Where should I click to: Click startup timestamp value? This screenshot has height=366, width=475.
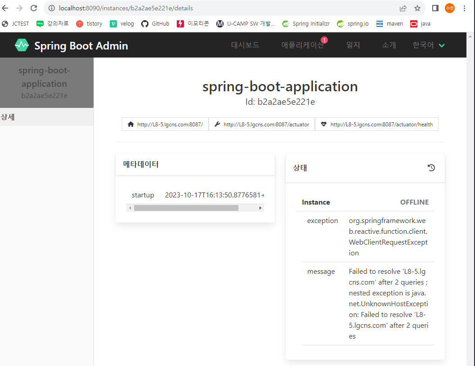(215, 195)
